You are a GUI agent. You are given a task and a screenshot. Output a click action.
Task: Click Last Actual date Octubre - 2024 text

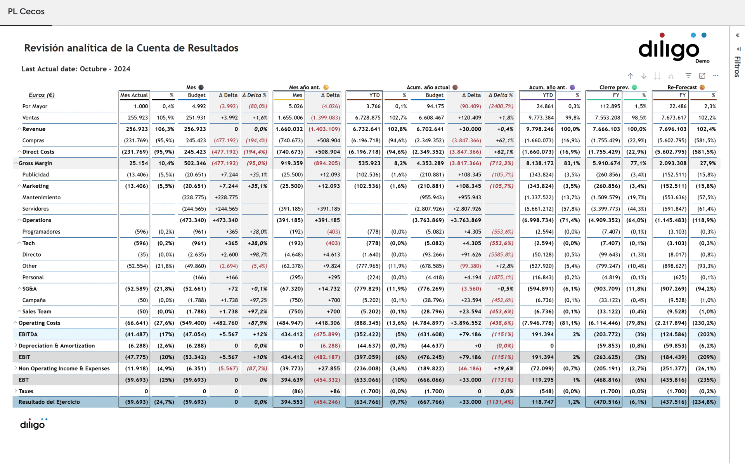(76, 69)
